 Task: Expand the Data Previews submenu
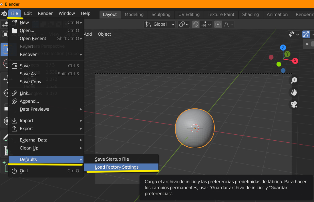pyautogui.click(x=46, y=109)
